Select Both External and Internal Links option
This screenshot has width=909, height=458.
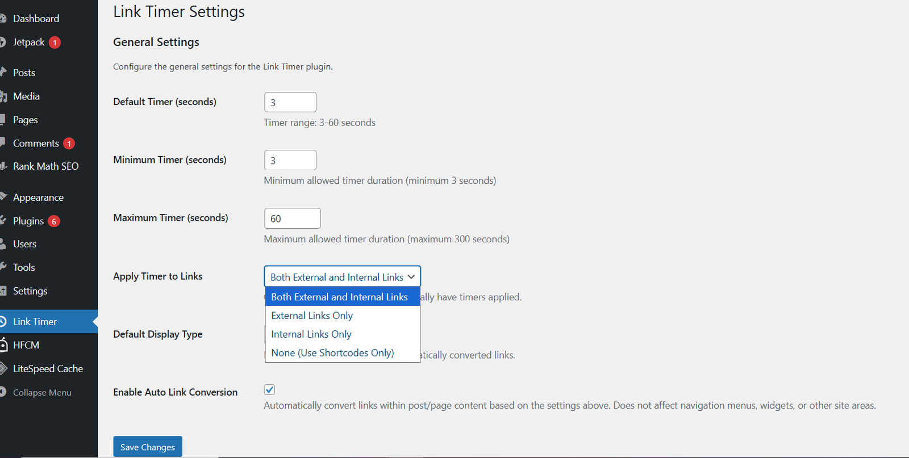339,297
